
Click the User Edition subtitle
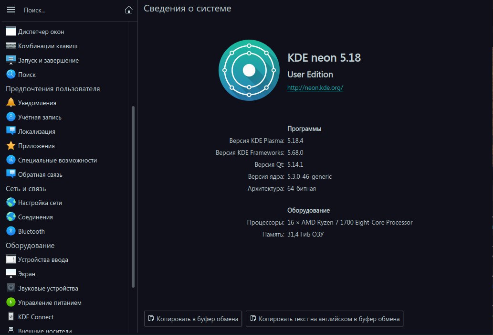coord(310,74)
